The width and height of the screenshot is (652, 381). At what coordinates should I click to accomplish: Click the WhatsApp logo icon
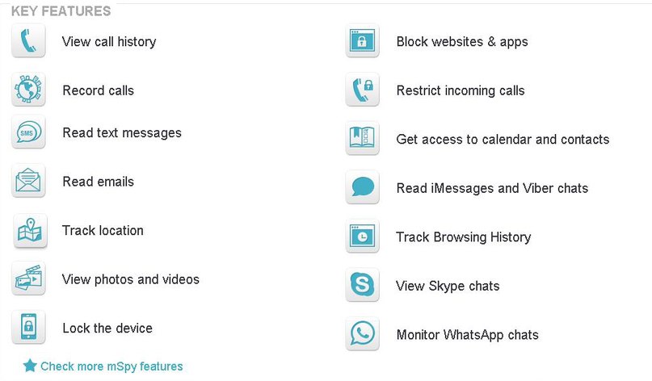pyautogui.click(x=362, y=333)
